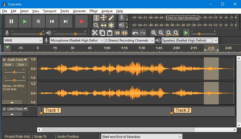
Task: Open the Effect menu
Action: coord(93,11)
